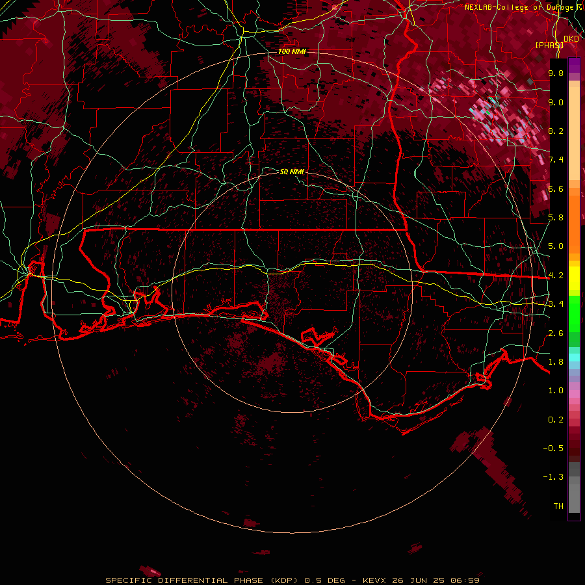This screenshot has width=585, height=585.
Task: Click the TH threshold label
Action: click(x=558, y=506)
